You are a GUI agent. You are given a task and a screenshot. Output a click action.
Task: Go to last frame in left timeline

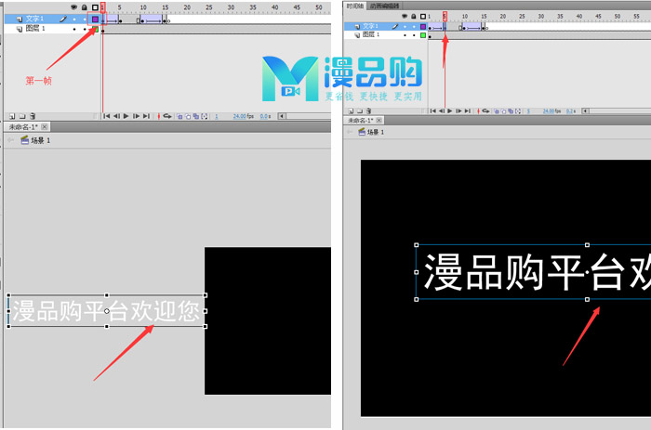click(x=146, y=116)
